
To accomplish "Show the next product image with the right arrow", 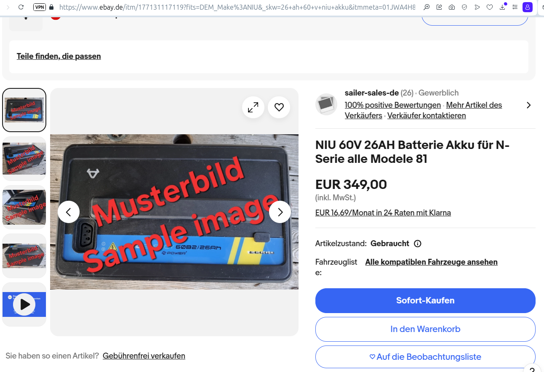I will 280,212.
